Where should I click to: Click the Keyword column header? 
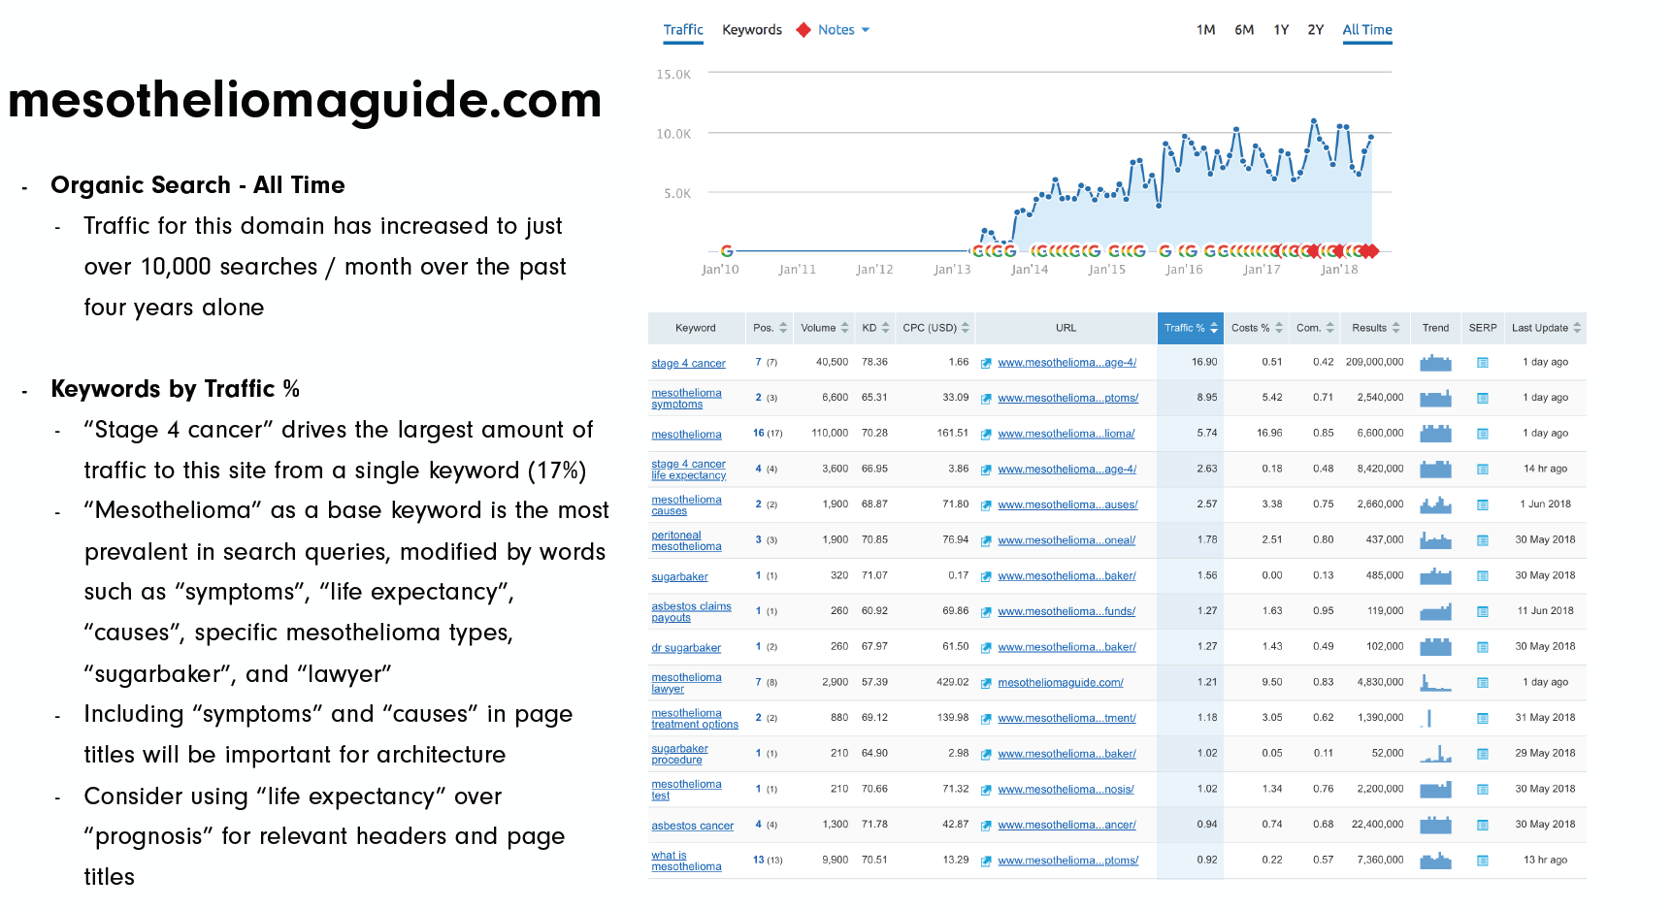695,328
